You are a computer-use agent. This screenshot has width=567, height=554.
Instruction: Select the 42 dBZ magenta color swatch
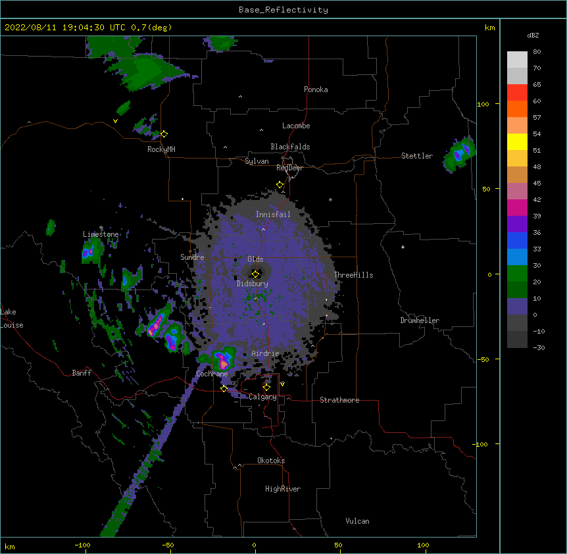(x=517, y=207)
